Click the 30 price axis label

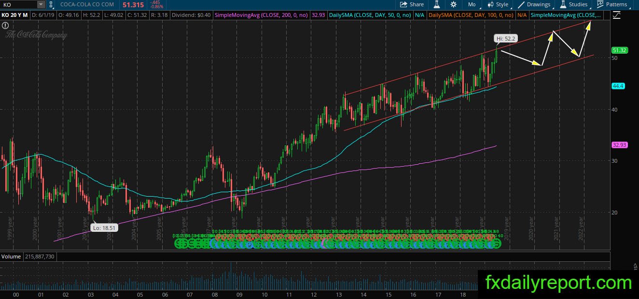615,161
